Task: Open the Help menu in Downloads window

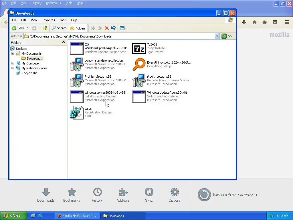Action: tap(74, 20)
